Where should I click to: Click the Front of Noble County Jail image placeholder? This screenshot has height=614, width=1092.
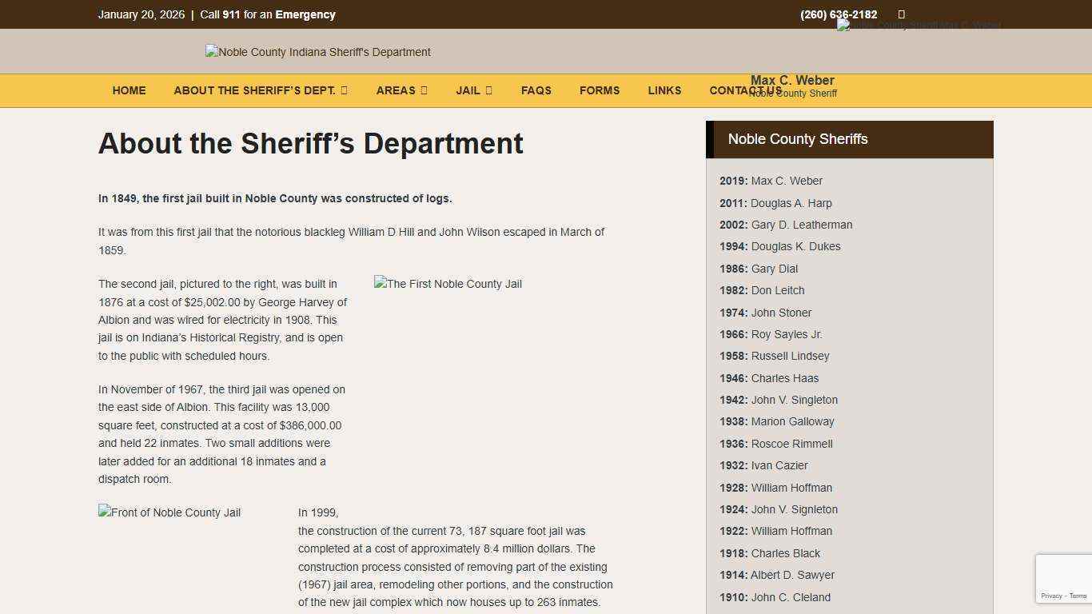[x=169, y=512]
